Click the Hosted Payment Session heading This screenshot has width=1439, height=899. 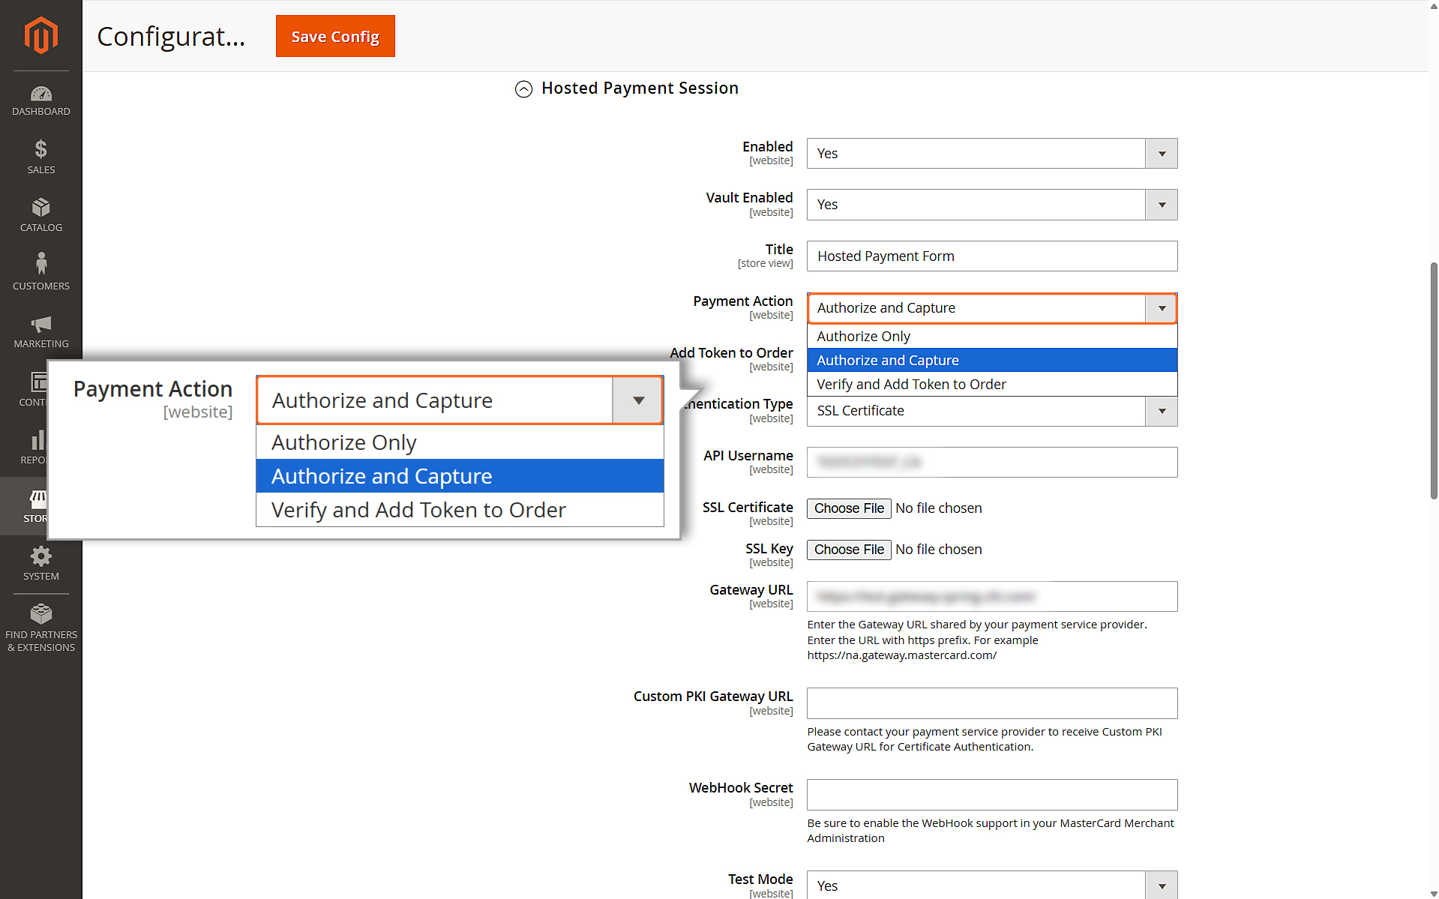[x=640, y=88]
